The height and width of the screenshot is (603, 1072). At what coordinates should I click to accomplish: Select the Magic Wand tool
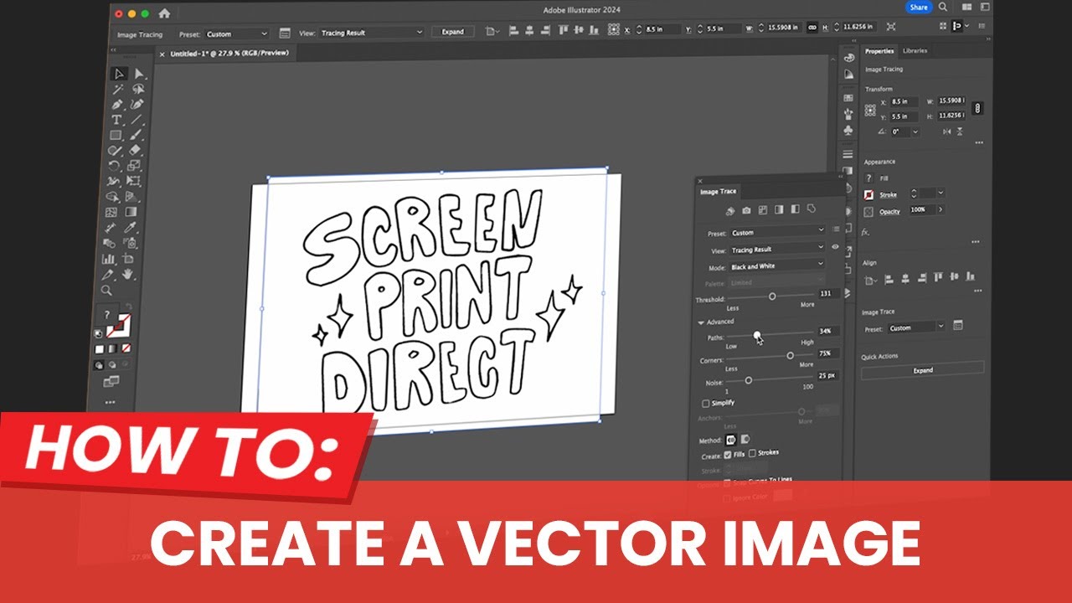pos(118,89)
